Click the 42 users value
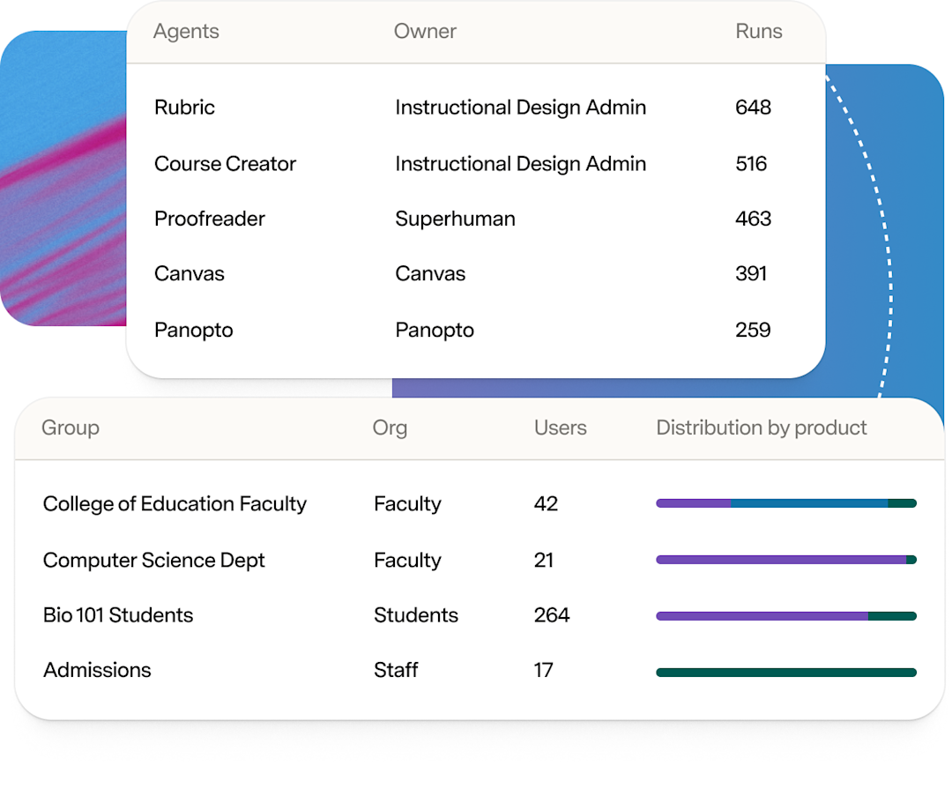 tap(546, 504)
